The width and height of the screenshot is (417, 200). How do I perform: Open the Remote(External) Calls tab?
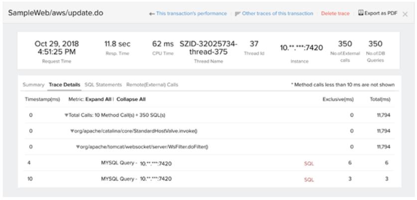pyautogui.click(x=152, y=85)
